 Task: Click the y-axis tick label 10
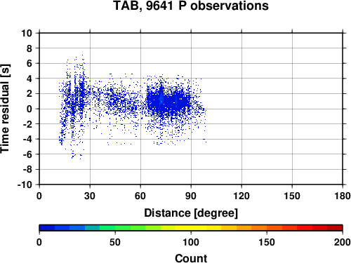pyautogui.click(x=27, y=33)
